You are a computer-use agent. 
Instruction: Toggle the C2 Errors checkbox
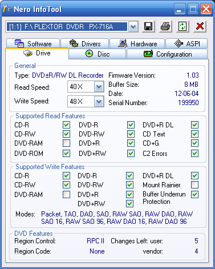[195, 153]
